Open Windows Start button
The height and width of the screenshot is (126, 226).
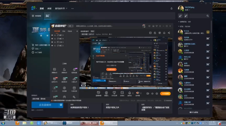(3, 123)
